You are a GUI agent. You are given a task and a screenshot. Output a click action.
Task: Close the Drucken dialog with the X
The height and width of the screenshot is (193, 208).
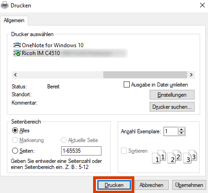[202, 5]
